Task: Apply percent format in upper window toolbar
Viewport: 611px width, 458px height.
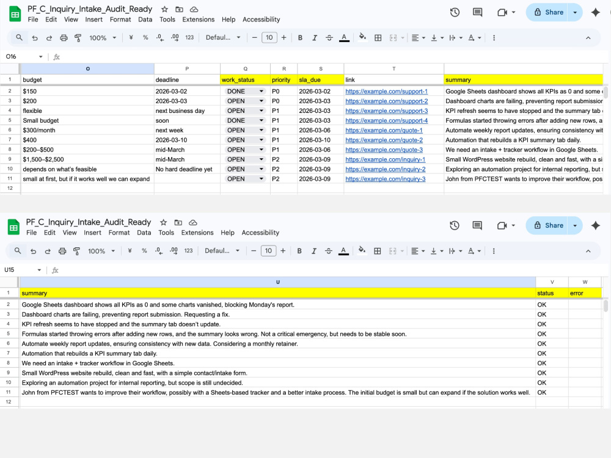Action: pos(145,38)
